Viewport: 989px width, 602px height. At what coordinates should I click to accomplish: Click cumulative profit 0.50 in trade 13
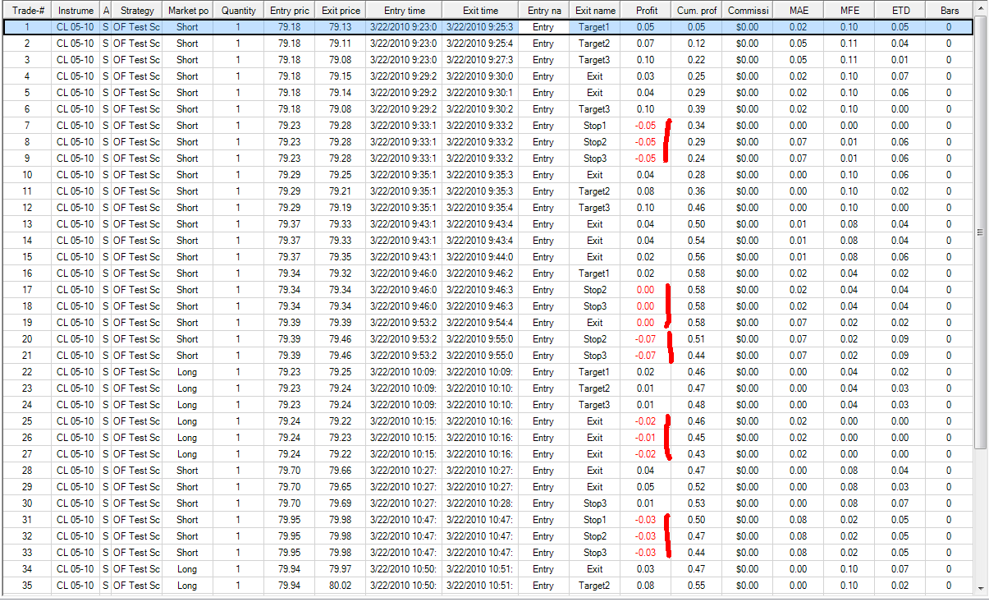697,224
